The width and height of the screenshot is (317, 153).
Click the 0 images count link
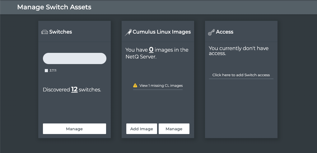(x=151, y=50)
